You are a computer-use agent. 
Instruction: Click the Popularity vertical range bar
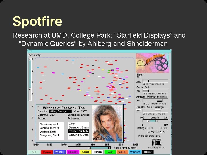click(x=30, y=74)
